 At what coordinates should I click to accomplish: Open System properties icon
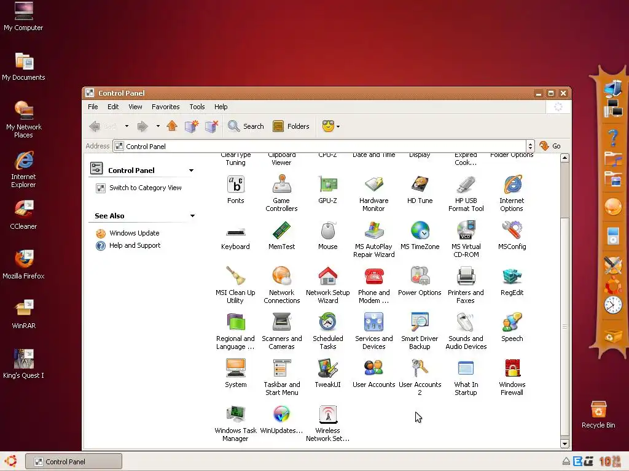(x=235, y=373)
